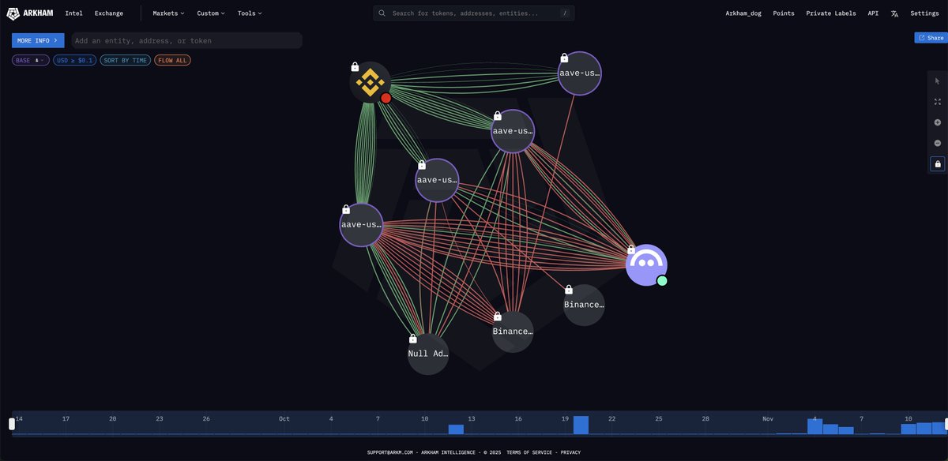The width and height of the screenshot is (948, 461).
Task: Open the language translate icon
Action: pos(894,13)
